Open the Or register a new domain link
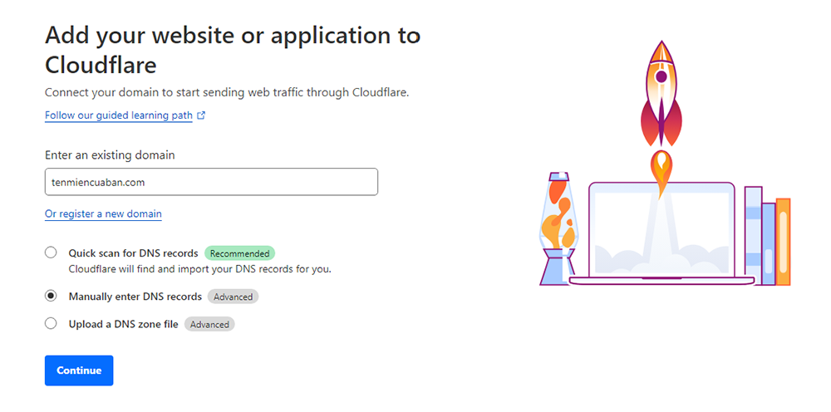The width and height of the screenshot is (831, 412). pyautogui.click(x=103, y=213)
